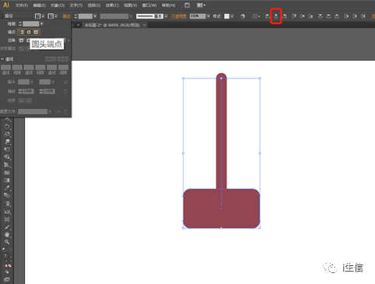The image size is (375, 284).
Task: Select the Column Graph tool
Action: [7, 212]
